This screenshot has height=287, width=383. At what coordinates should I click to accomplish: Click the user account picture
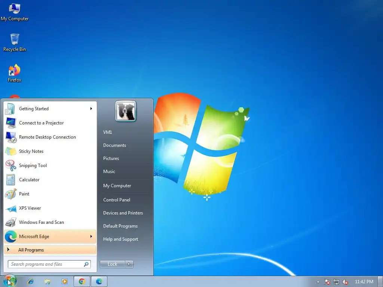coord(126,111)
